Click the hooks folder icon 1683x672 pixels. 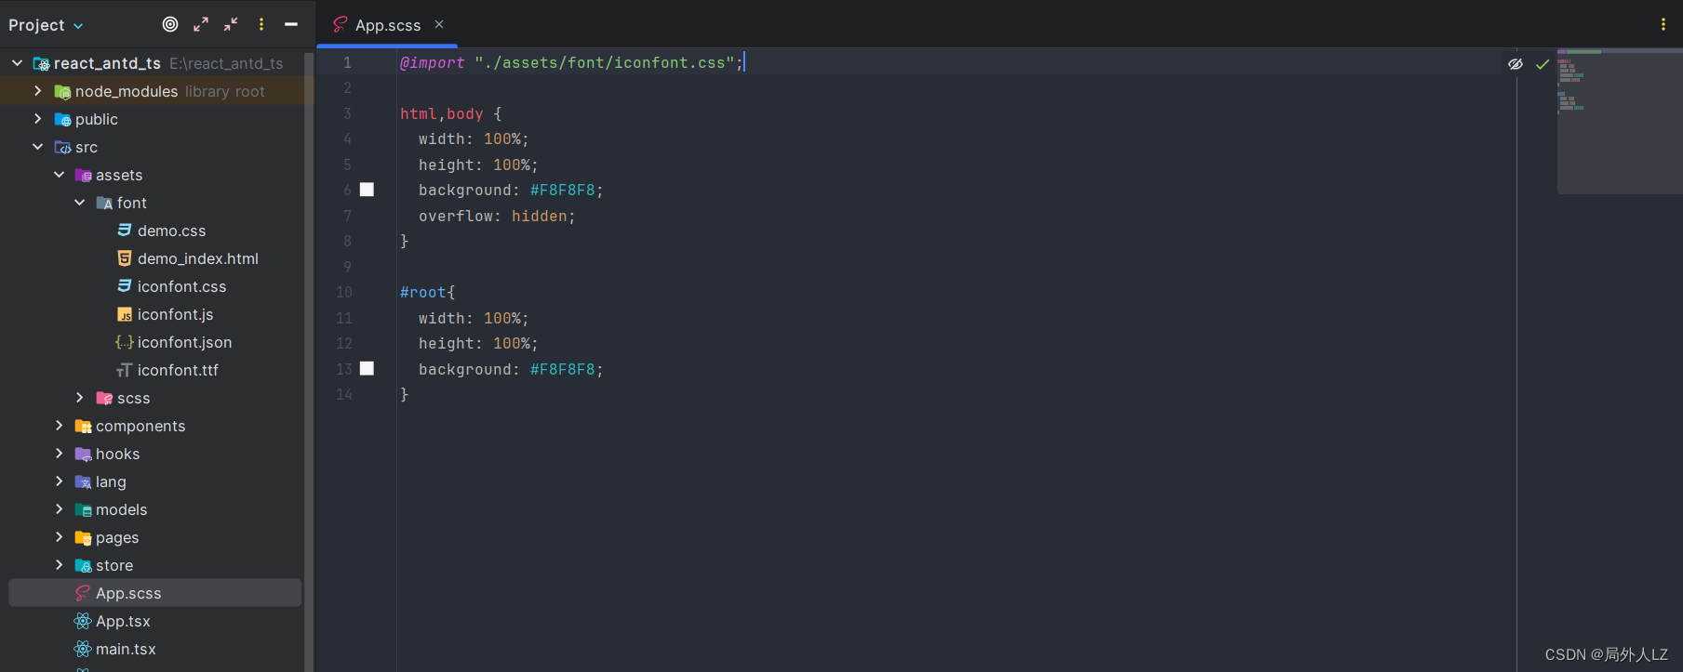pyautogui.click(x=84, y=455)
